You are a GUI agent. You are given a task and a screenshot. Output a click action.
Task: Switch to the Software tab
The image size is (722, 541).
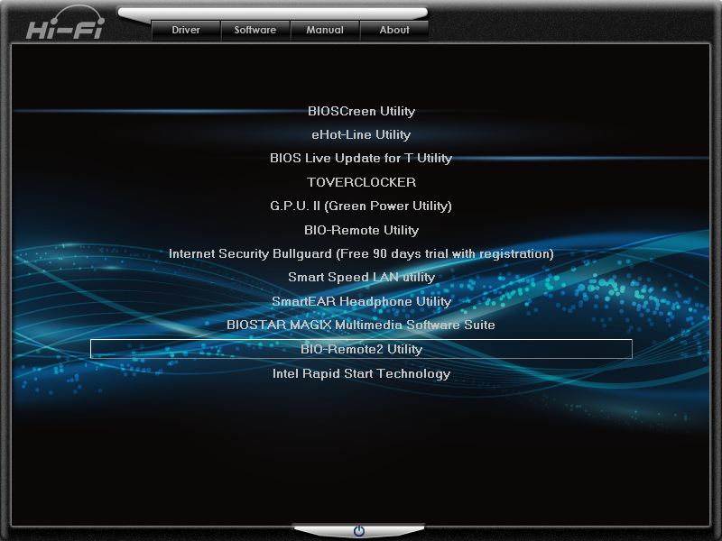pyautogui.click(x=255, y=31)
